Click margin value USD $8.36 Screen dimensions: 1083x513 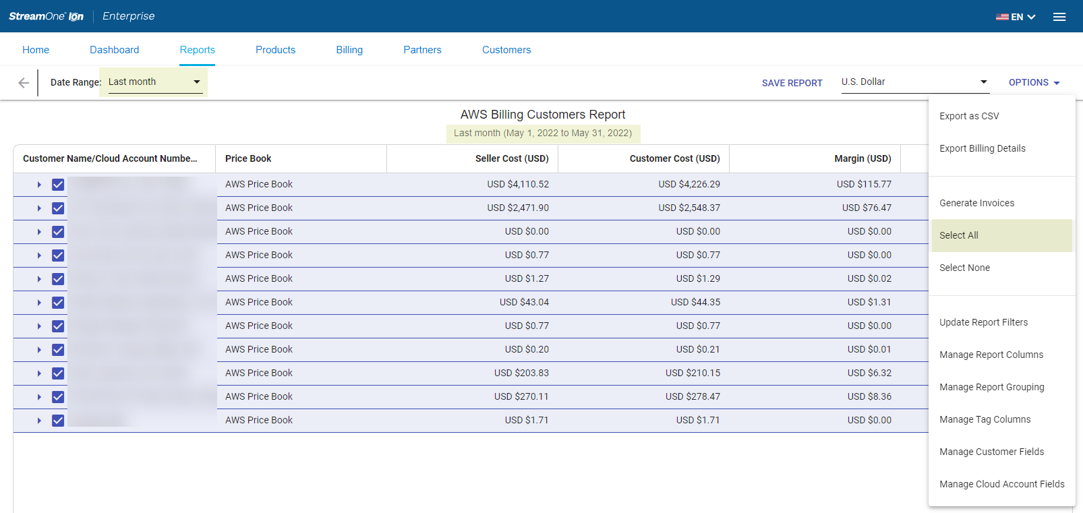pyautogui.click(x=869, y=396)
